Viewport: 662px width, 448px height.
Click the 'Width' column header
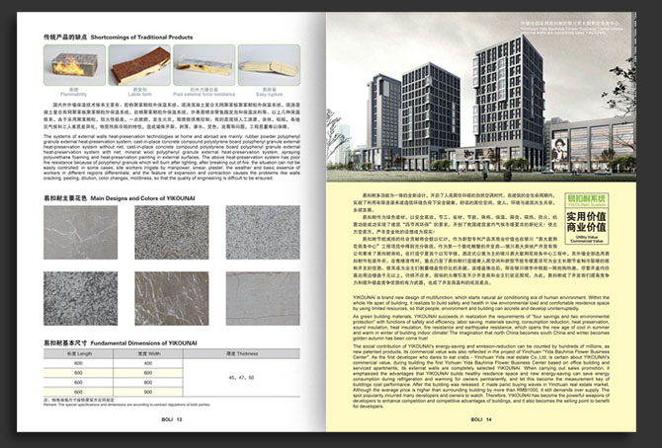click(x=148, y=353)
